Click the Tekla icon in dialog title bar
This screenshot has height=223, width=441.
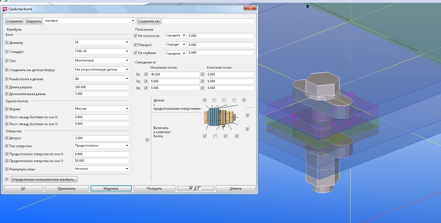point(5,9)
